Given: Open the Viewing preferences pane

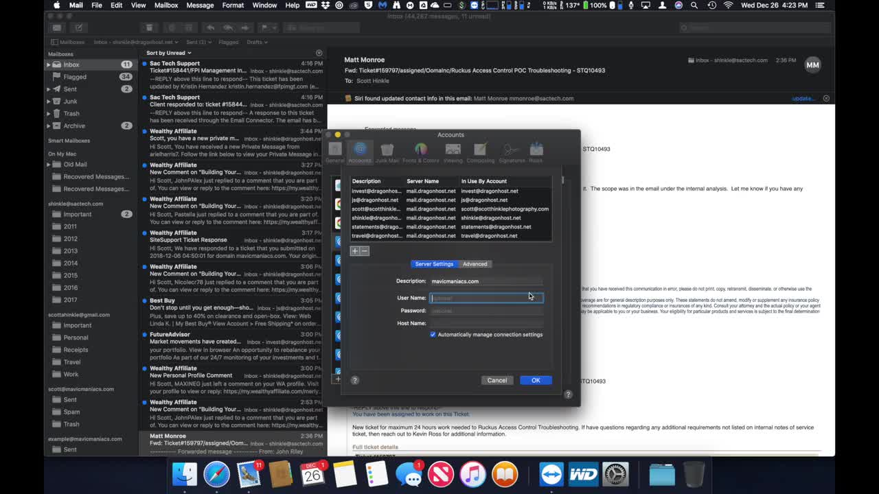Looking at the screenshot, I should (x=453, y=152).
